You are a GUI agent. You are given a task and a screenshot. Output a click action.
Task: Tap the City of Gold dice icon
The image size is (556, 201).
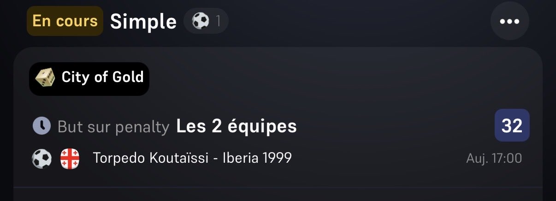(x=45, y=77)
